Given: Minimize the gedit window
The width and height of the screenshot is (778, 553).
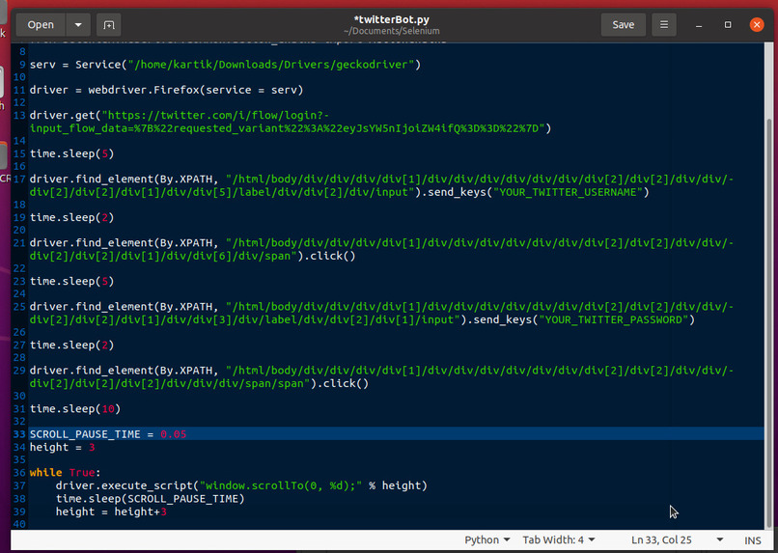Looking at the screenshot, I should (x=699, y=25).
